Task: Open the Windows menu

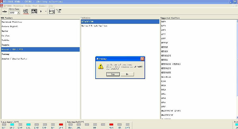Action: point(43,6)
